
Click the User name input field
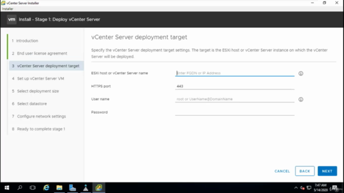tap(234, 99)
